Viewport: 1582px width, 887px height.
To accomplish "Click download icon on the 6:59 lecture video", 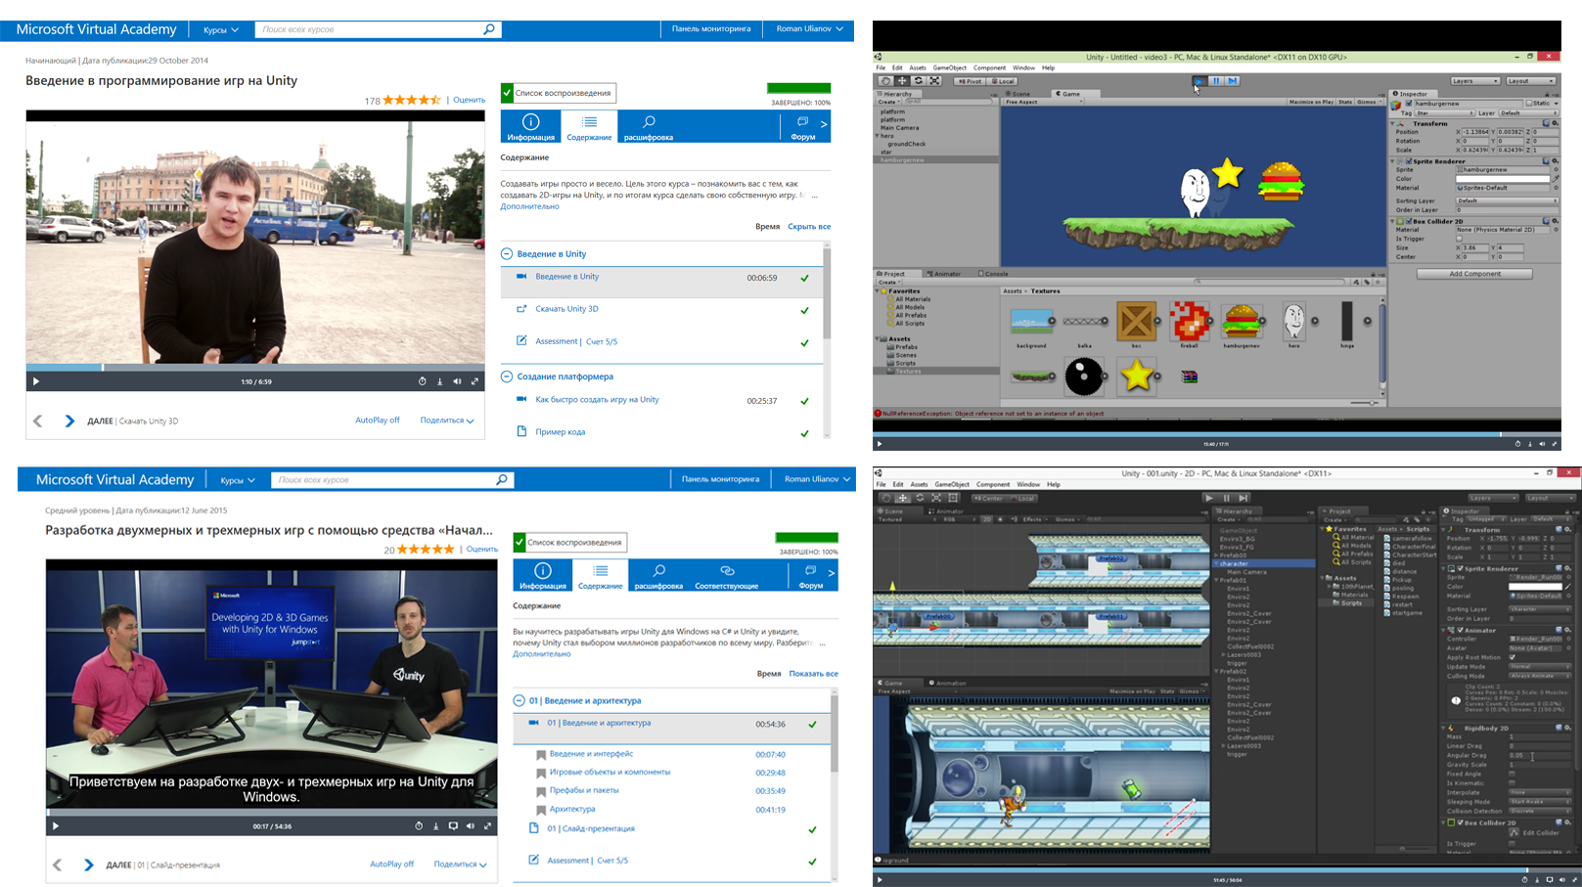I will tap(439, 381).
